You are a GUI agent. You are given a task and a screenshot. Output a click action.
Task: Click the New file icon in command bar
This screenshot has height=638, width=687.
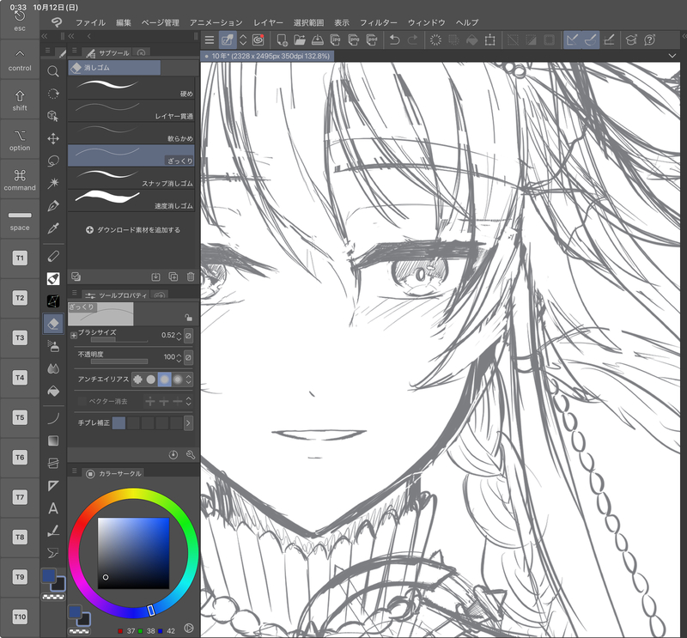click(282, 40)
